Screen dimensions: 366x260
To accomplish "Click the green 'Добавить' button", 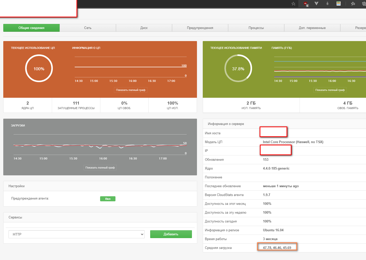I will tap(171, 234).
